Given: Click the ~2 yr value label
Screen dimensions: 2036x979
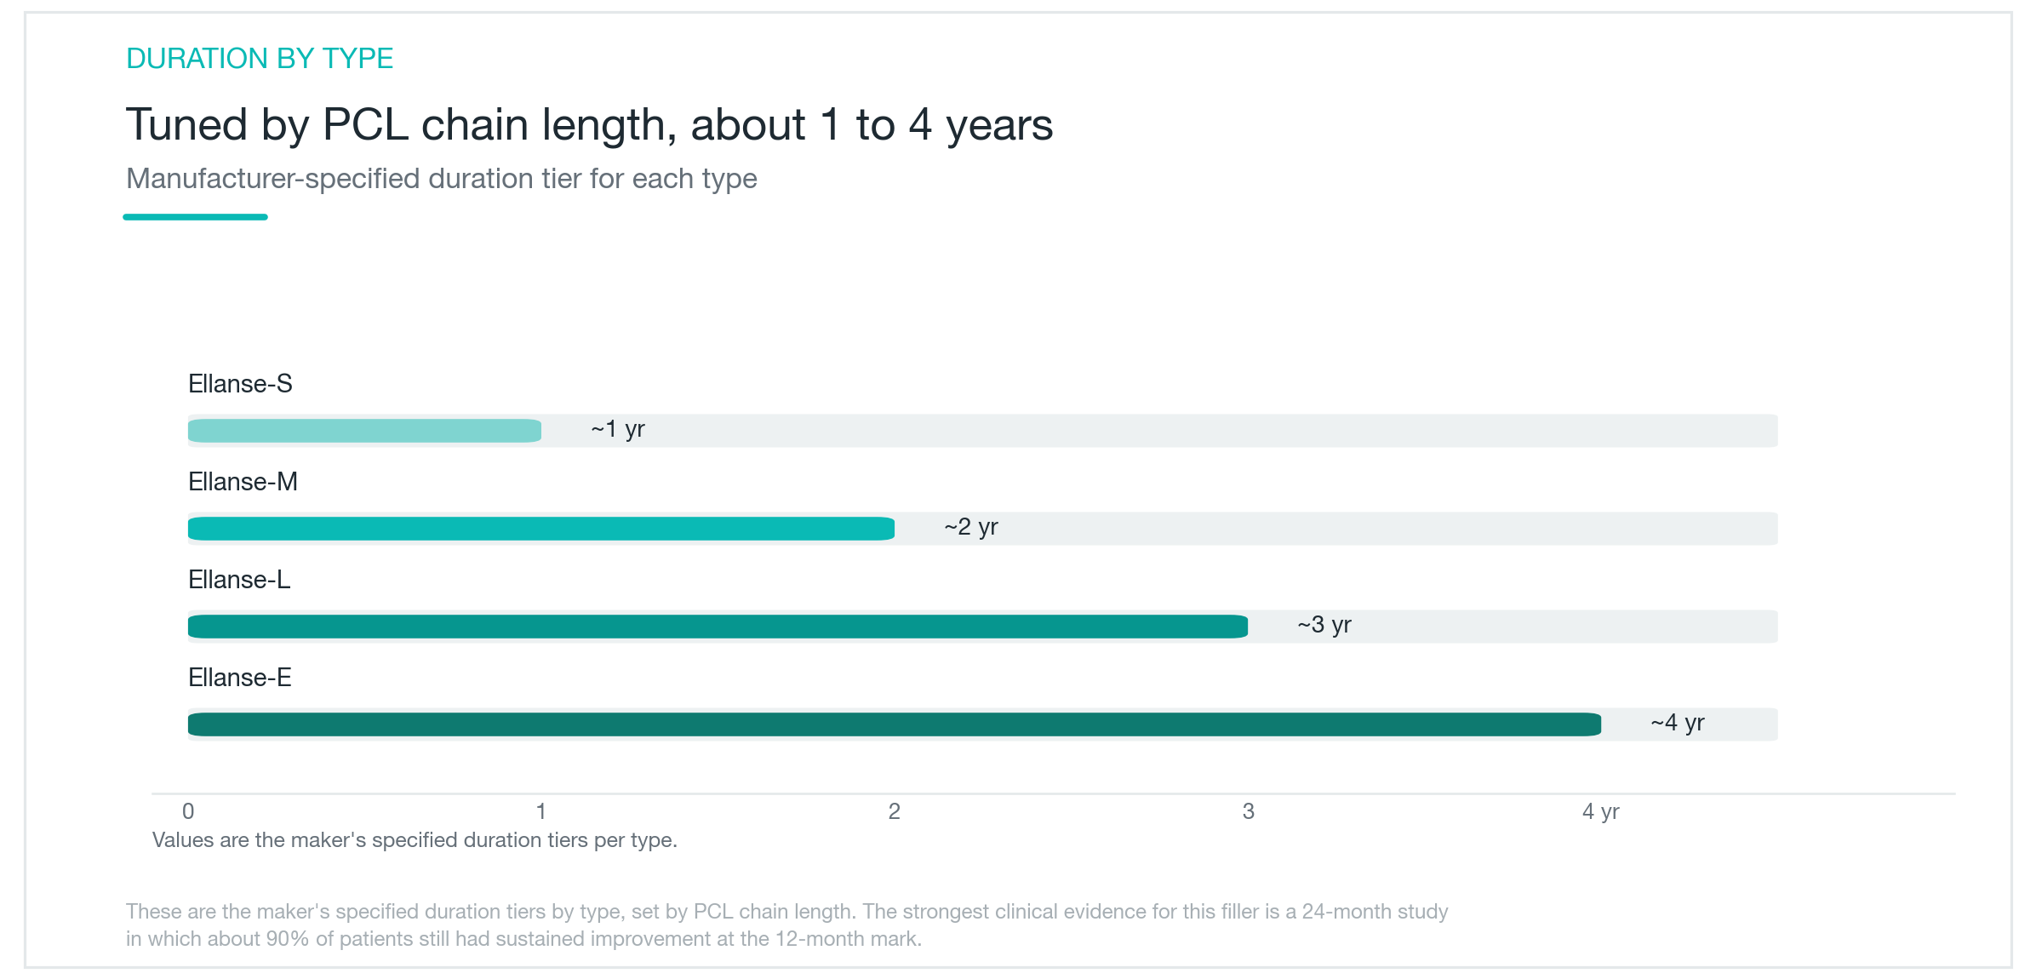Looking at the screenshot, I should pos(971,527).
